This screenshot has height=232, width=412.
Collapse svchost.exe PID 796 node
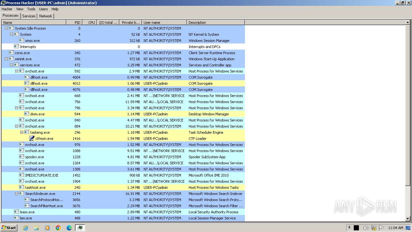click(16, 108)
